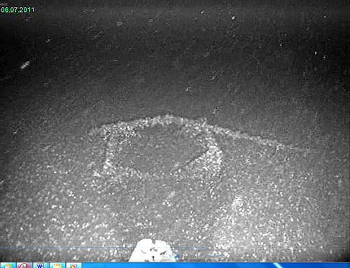The height and width of the screenshot is (268, 350).
Task: Select the media player taskbar icon
Action: [x=74, y=265]
